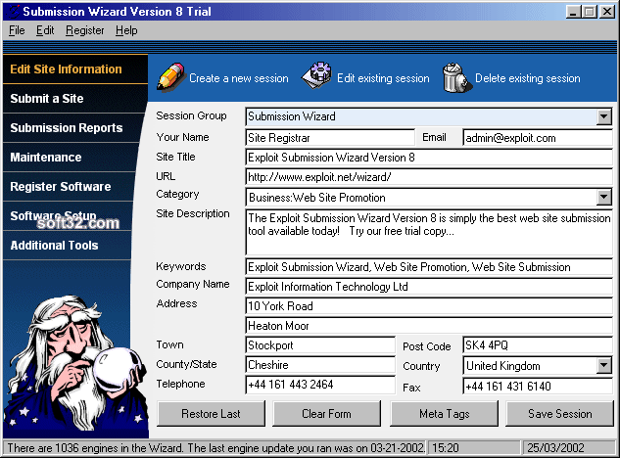Select Edit Site Information in sidebar
The height and width of the screenshot is (458, 620).
point(75,69)
